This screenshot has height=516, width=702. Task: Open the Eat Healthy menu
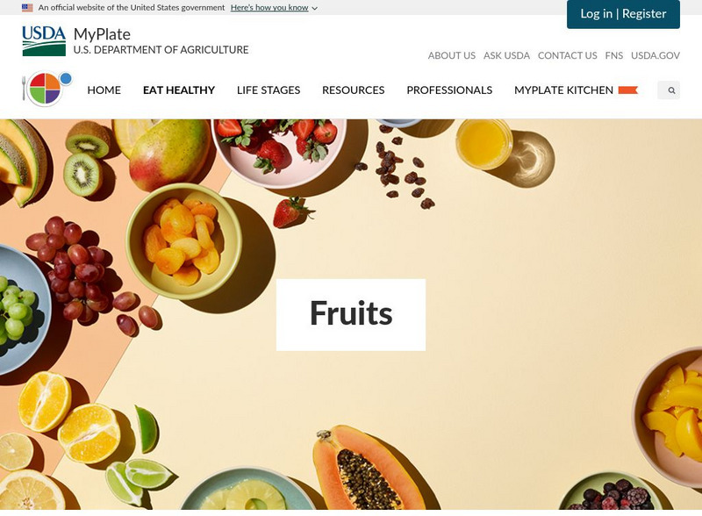tap(179, 90)
